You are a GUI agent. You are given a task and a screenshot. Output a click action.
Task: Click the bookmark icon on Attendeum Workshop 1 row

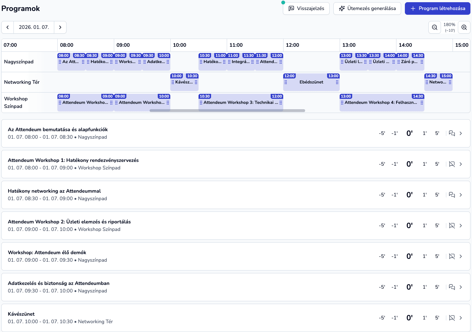pyautogui.click(x=452, y=164)
